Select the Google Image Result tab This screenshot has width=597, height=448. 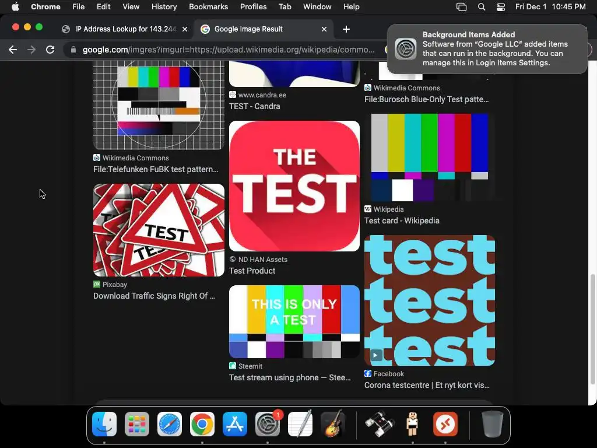pyautogui.click(x=264, y=29)
